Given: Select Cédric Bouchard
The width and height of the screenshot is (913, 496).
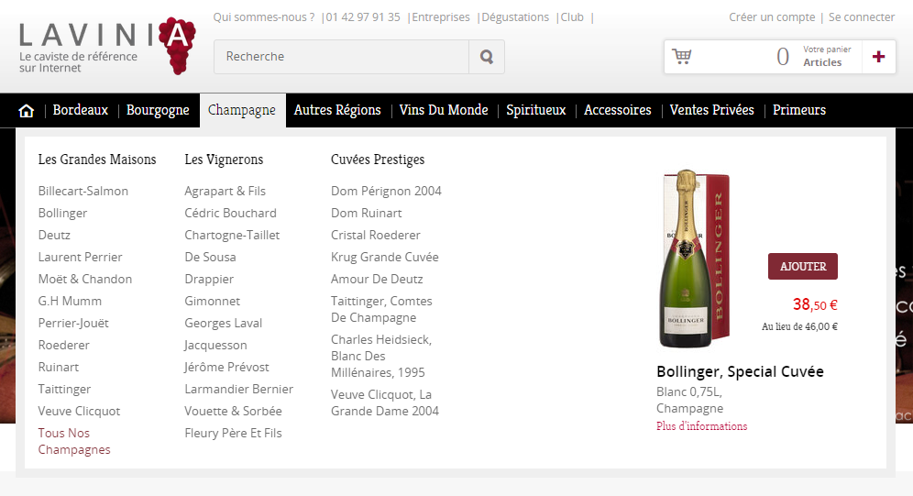Looking at the screenshot, I should point(231,213).
